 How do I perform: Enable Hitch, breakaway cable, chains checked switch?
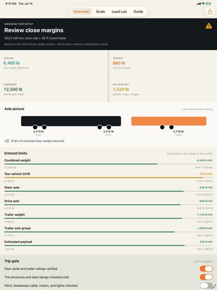tap(206, 285)
